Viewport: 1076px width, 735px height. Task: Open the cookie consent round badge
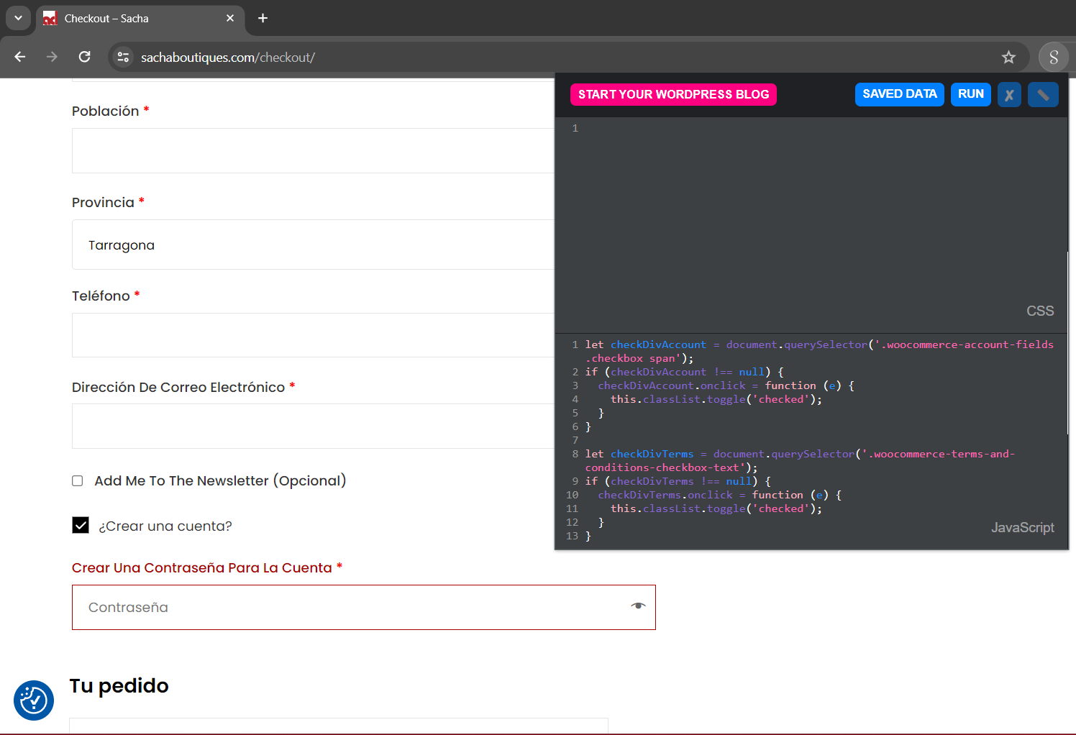coord(34,700)
